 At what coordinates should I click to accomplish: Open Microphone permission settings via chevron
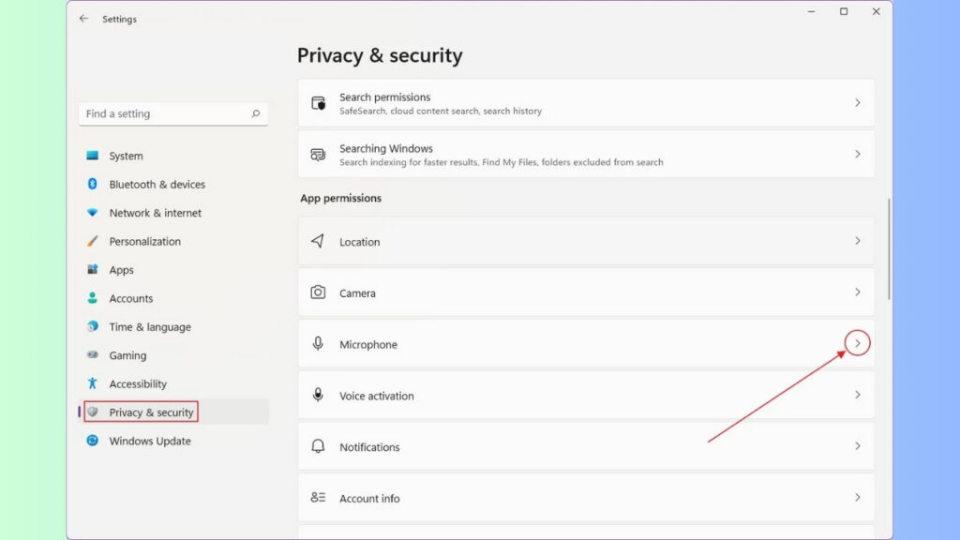[857, 343]
